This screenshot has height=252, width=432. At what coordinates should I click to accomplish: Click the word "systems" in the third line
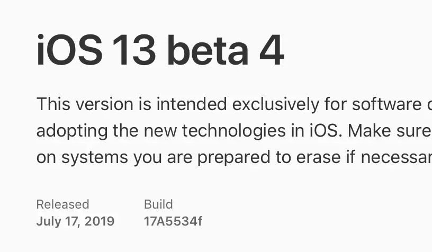(x=94, y=158)
